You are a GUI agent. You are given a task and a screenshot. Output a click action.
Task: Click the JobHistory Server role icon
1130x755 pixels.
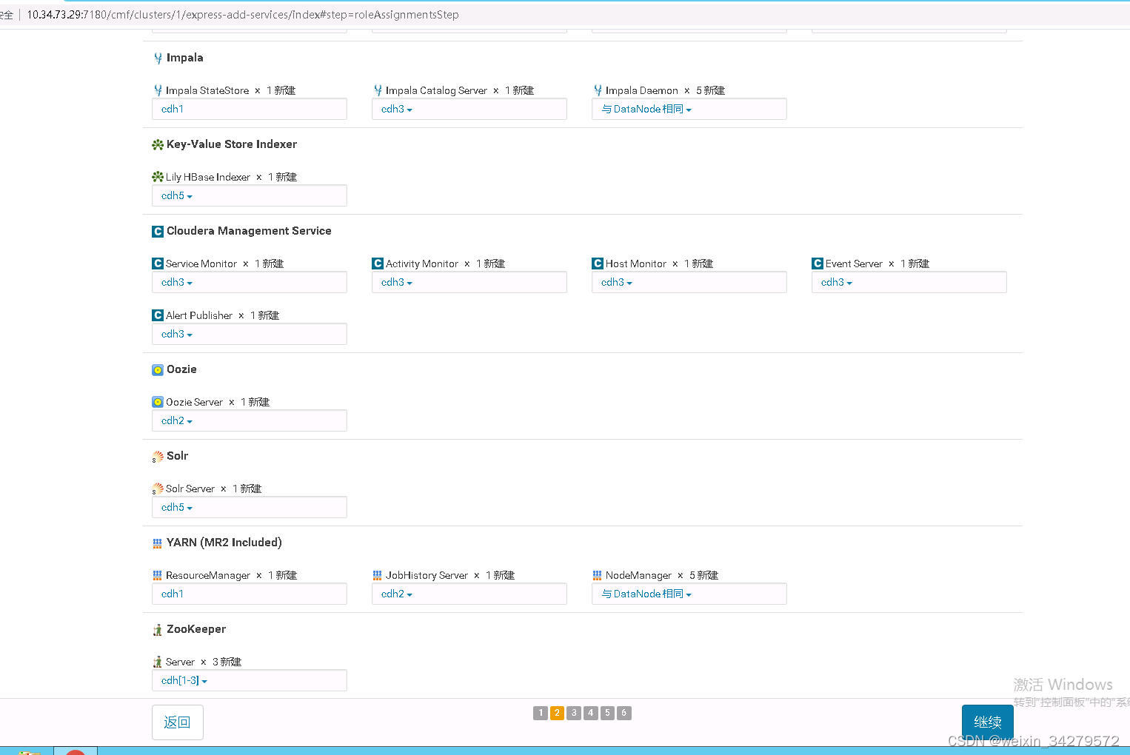[378, 575]
